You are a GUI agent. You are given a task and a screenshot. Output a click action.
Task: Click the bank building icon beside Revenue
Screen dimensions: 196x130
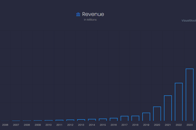point(78,14)
